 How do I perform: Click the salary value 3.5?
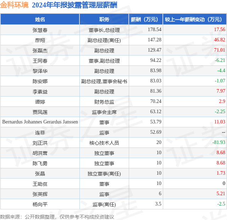tap(158, 204)
